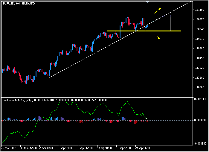Image resolution: width=209 pixels, height=152 pixels.
Task: Select the short white horizontal line in the range
Action: [142, 26]
